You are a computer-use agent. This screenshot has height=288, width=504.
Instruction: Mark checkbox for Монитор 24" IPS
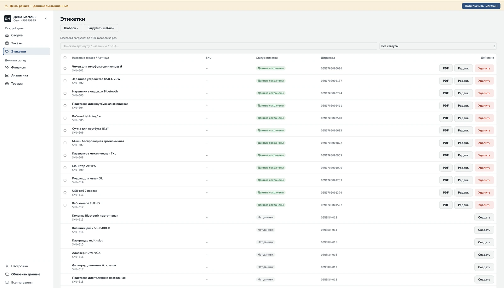[65, 168]
